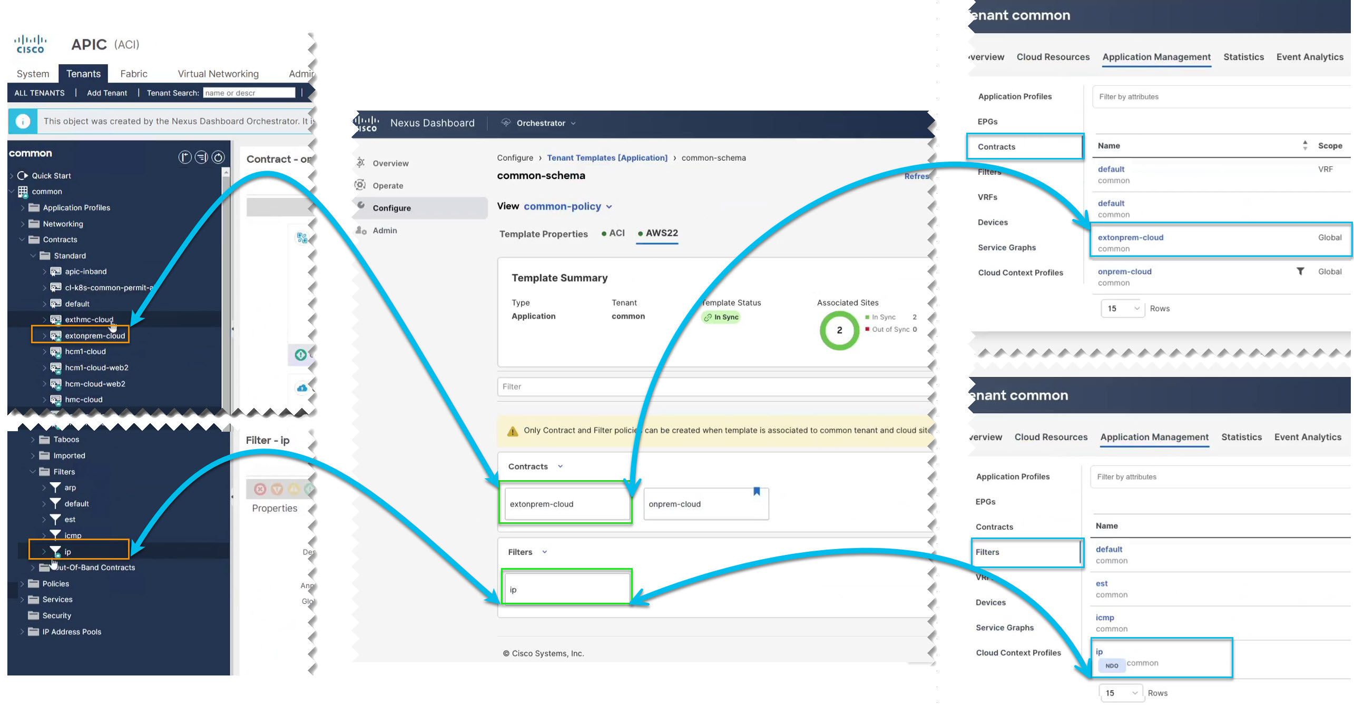Click the Cisco logo in APIC header
Image resolution: width=1354 pixels, height=706 pixels.
click(30, 44)
